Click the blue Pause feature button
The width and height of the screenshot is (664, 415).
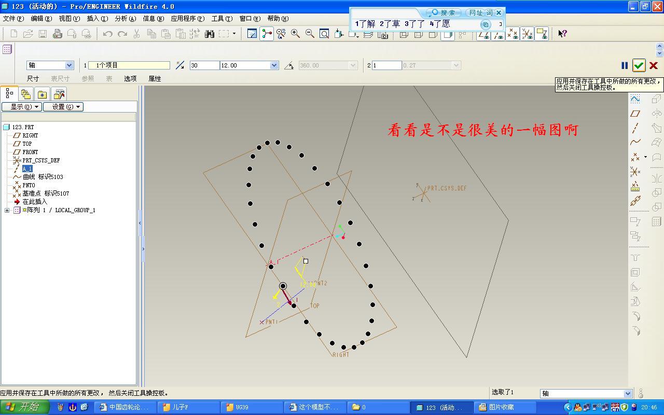pos(625,65)
